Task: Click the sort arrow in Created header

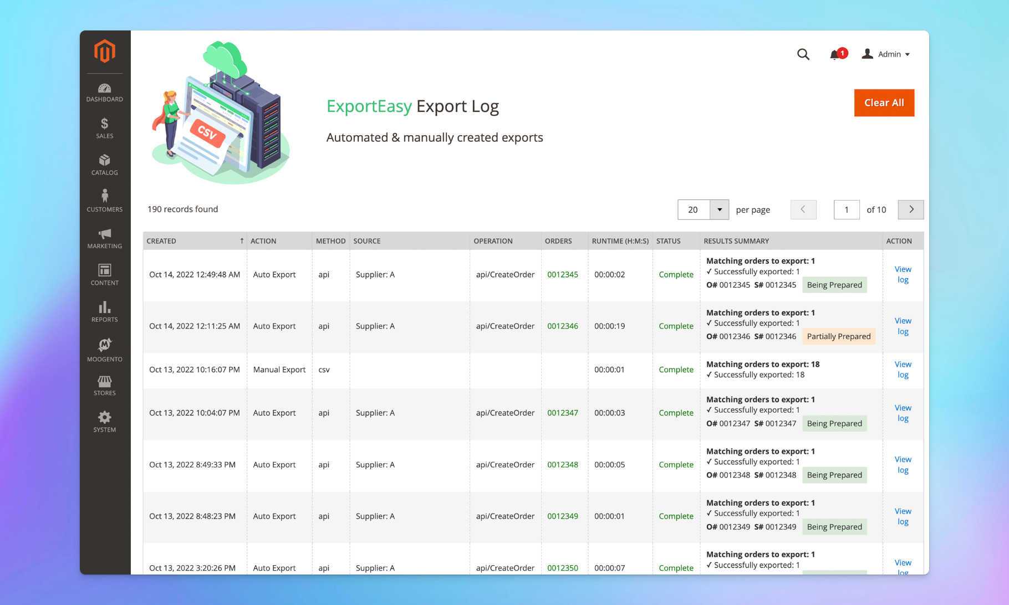Action: click(242, 240)
